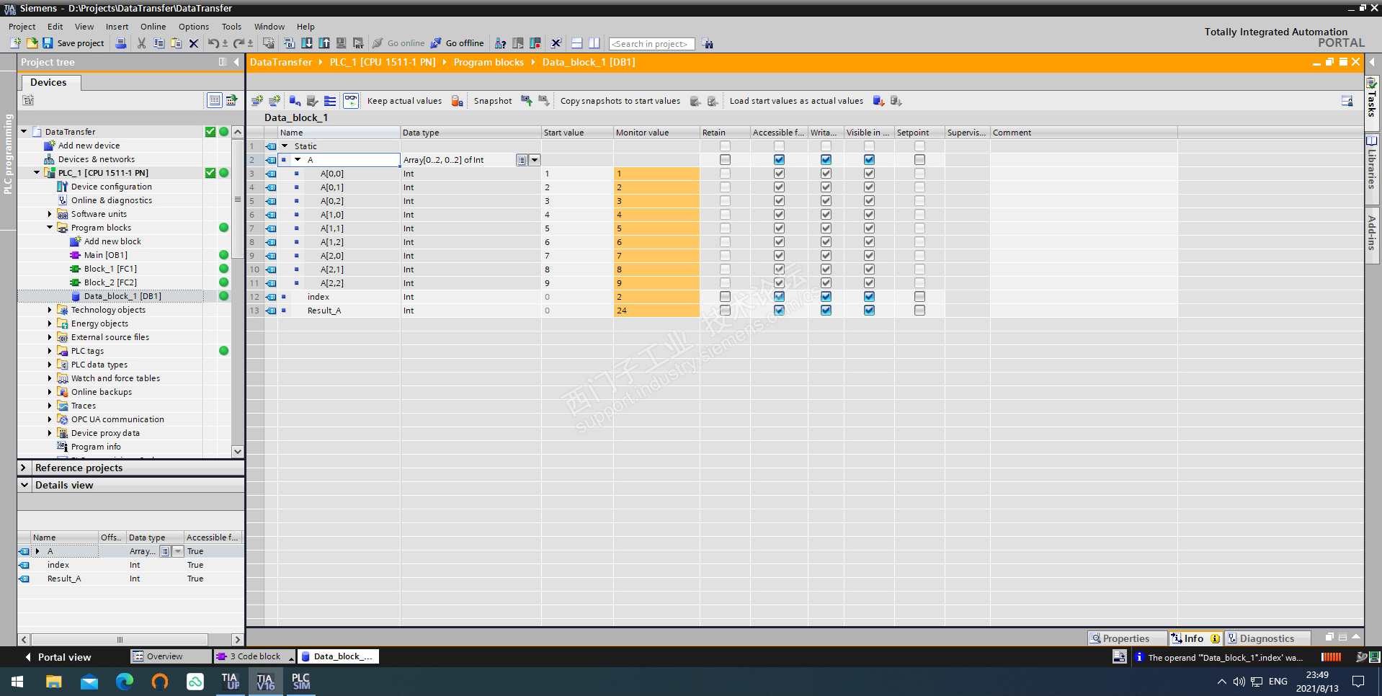Open the Online menu
The width and height of the screenshot is (1382, 696).
coord(153,27)
